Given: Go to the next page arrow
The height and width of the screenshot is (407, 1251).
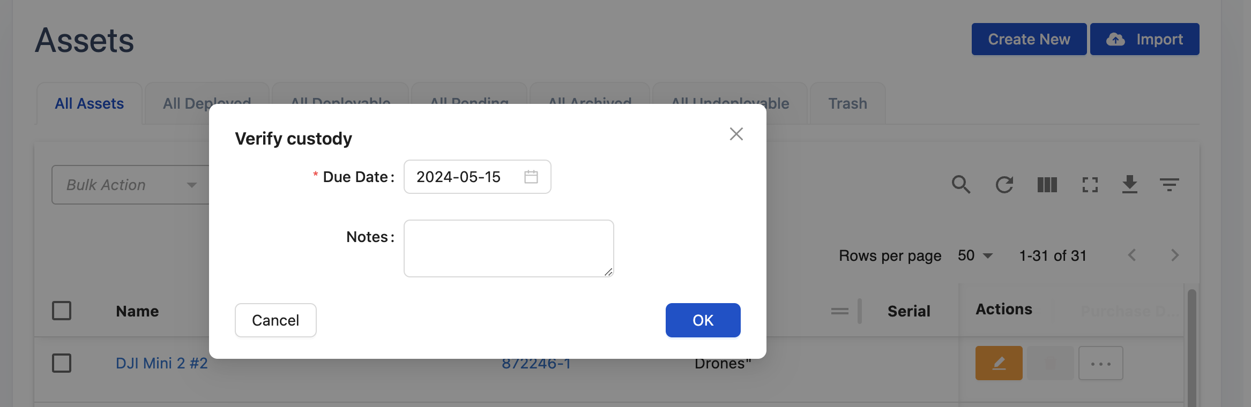Looking at the screenshot, I should (1174, 255).
